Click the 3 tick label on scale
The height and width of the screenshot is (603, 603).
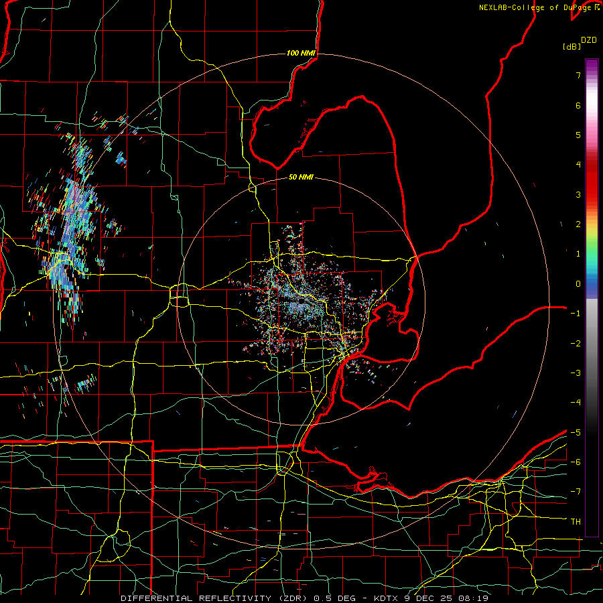(x=578, y=194)
